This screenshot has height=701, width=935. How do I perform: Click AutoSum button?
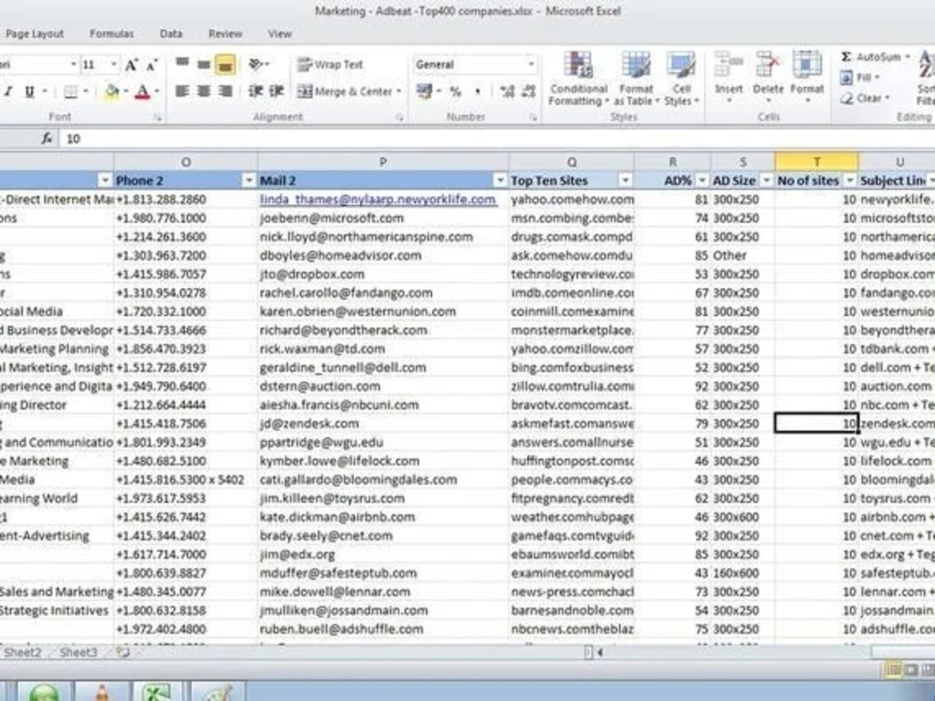click(x=870, y=57)
